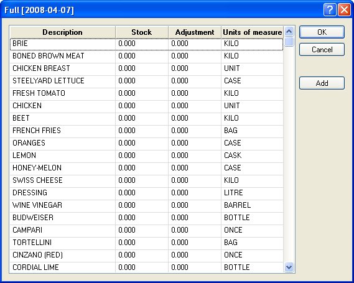
Task: Click the scrollbar up arrow
Action: pyautogui.click(x=289, y=32)
